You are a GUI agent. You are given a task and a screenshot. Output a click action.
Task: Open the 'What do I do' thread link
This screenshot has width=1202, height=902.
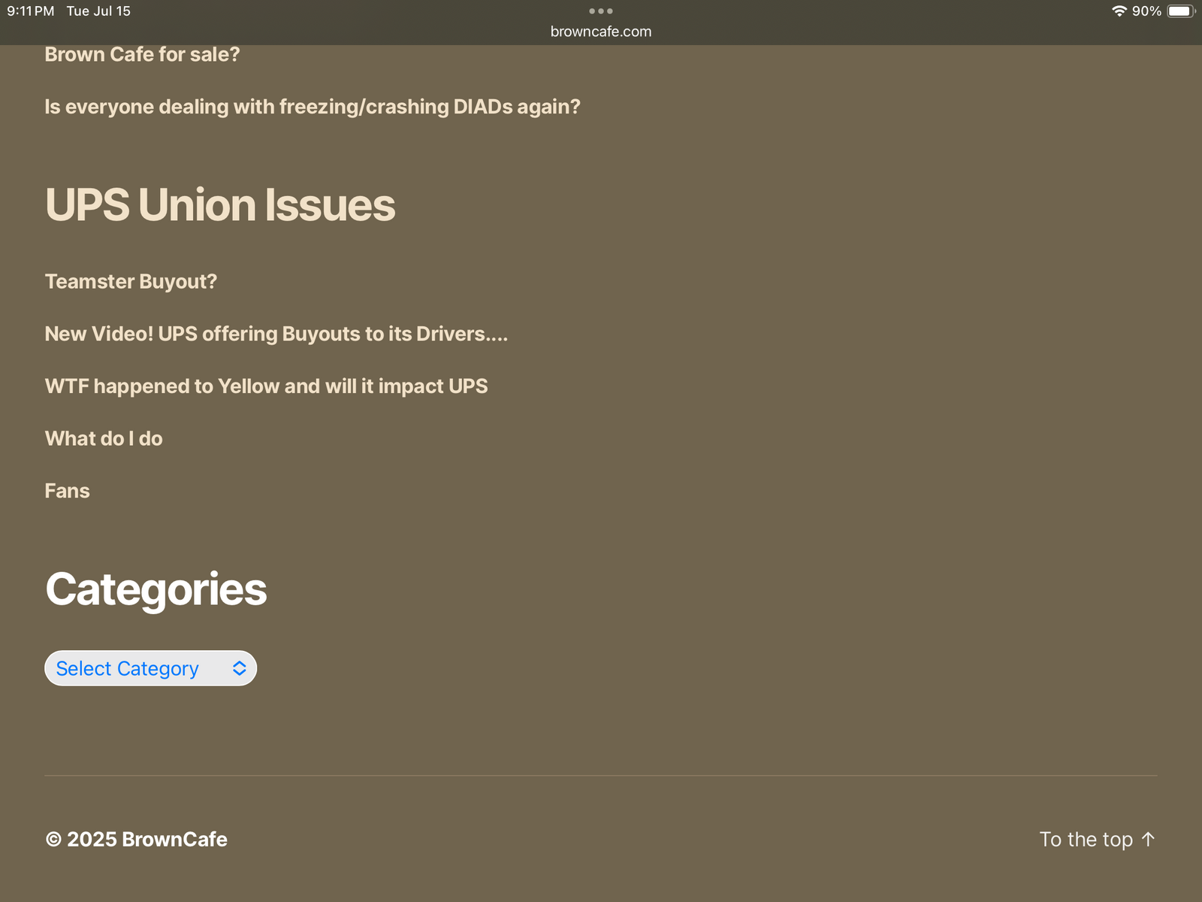coord(104,439)
